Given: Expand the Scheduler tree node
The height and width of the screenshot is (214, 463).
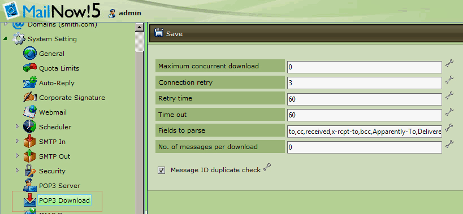Looking at the screenshot, I should tap(17, 126).
